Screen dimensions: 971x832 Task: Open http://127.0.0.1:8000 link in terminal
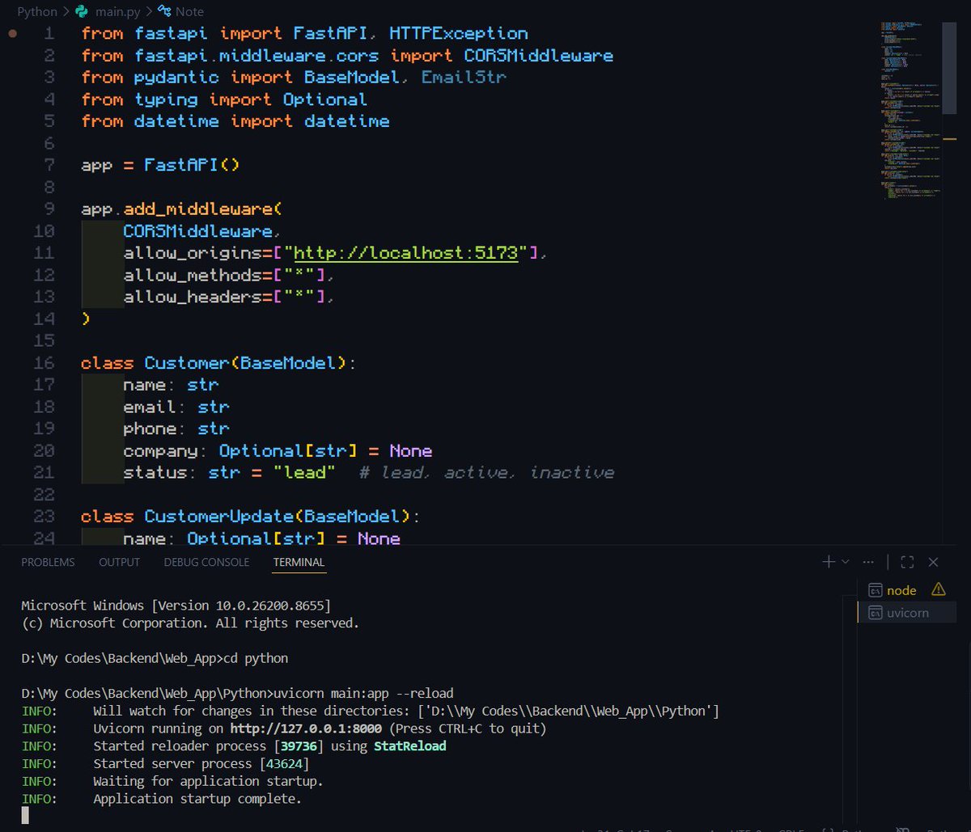point(306,729)
